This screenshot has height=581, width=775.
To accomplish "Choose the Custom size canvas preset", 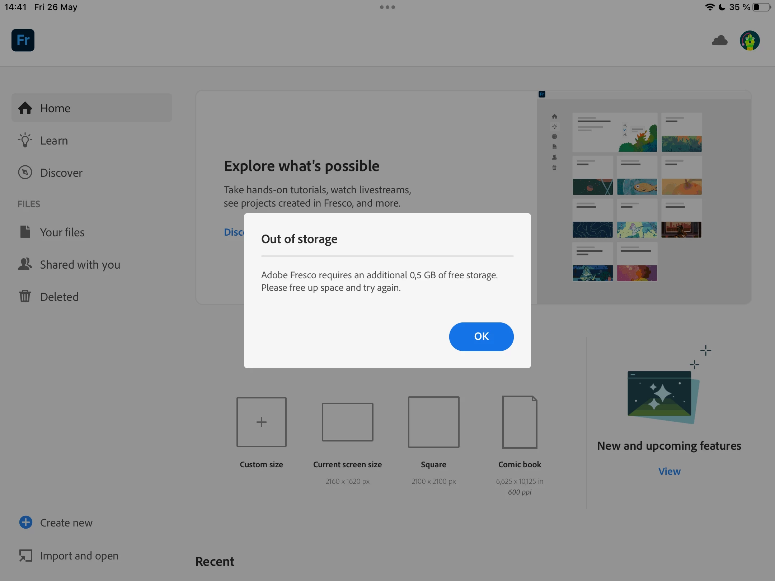I will tap(261, 422).
